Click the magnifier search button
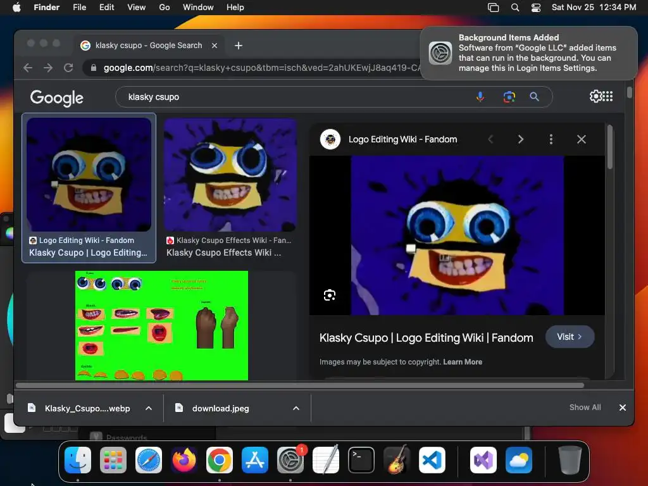648x486 pixels. [534, 97]
